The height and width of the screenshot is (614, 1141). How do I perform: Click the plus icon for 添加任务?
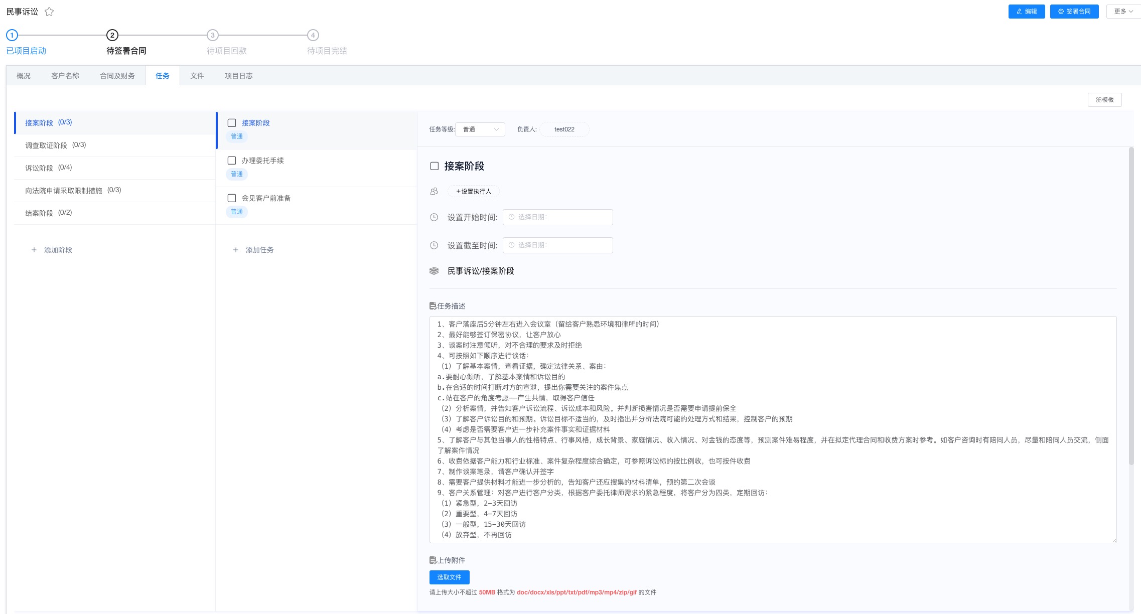[236, 250]
